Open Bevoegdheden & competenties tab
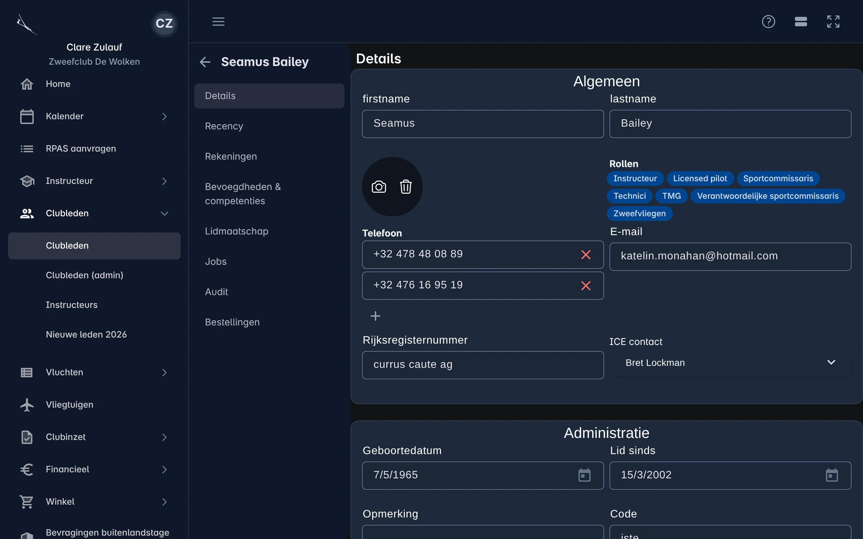The image size is (863, 539). click(269, 194)
